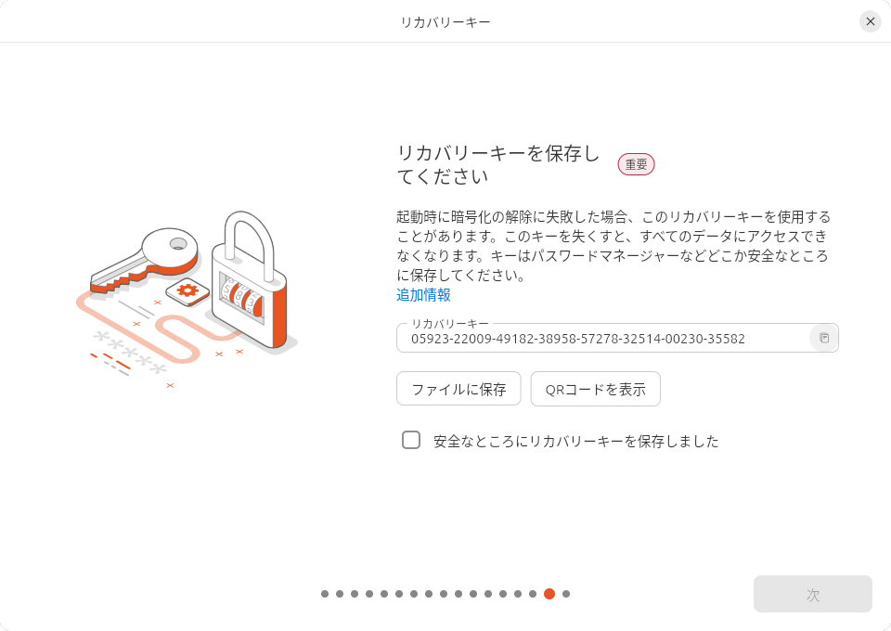The height and width of the screenshot is (631, 891).
Task: Click the 次 button
Action: [812, 594]
